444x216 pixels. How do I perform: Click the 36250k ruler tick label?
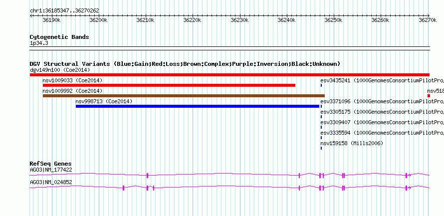coord(334,20)
